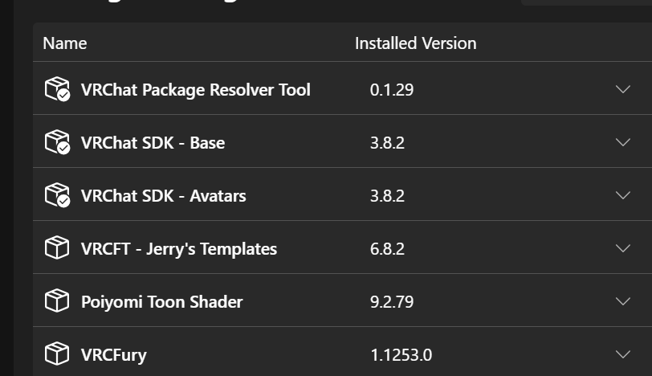Select the VRChat SDK - Base package name
The height and width of the screenshot is (376, 652).
click(153, 143)
